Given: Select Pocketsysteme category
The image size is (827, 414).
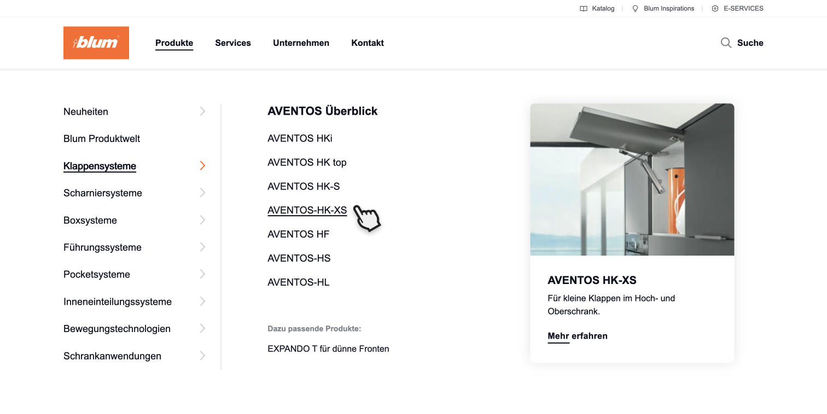Looking at the screenshot, I should click(x=97, y=274).
